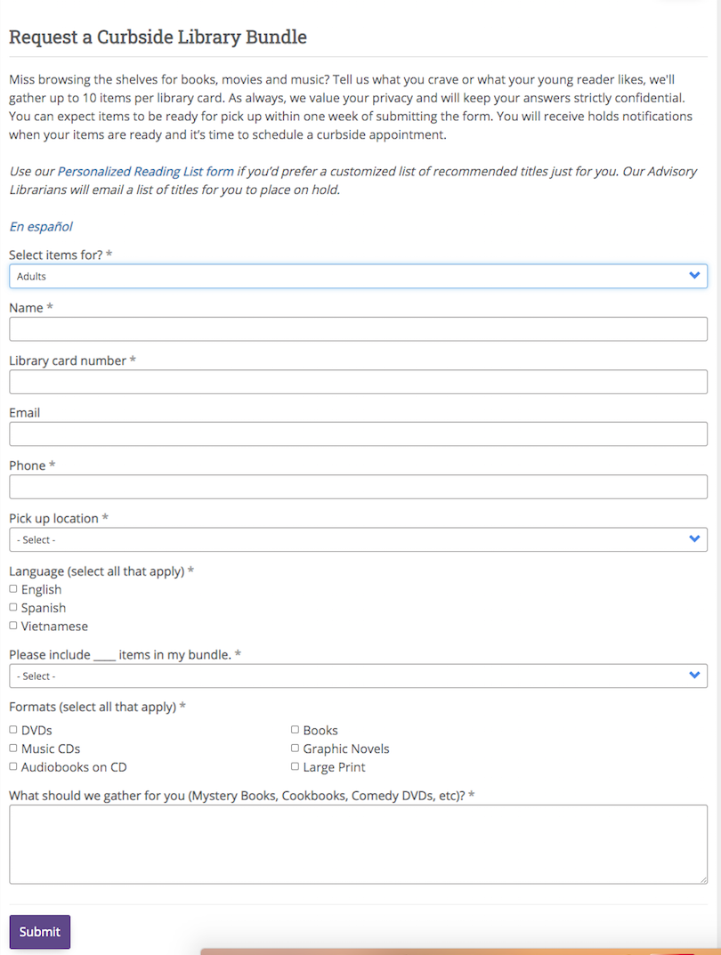Check the Vietnamese language checkbox
This screenshot has height=955, width=721.
pos(13,626)
